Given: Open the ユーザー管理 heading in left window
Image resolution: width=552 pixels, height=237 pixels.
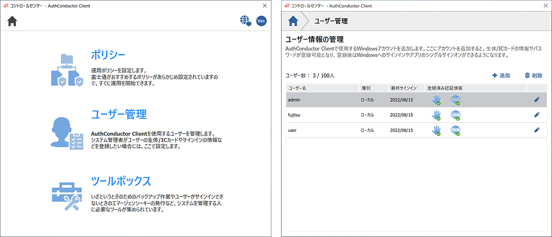Looking at the screenshot, I should 119,114.
